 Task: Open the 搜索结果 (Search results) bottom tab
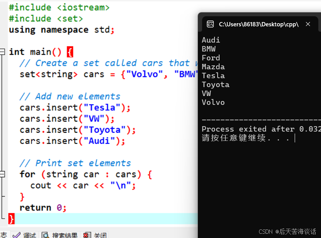pos(60,235)
